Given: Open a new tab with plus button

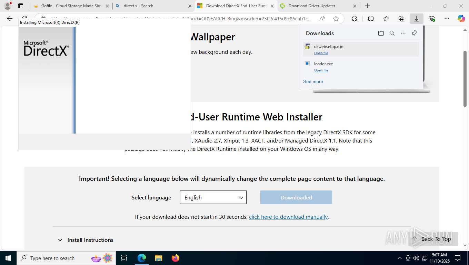Looking at the screenshot, I should tap(368, 6).
